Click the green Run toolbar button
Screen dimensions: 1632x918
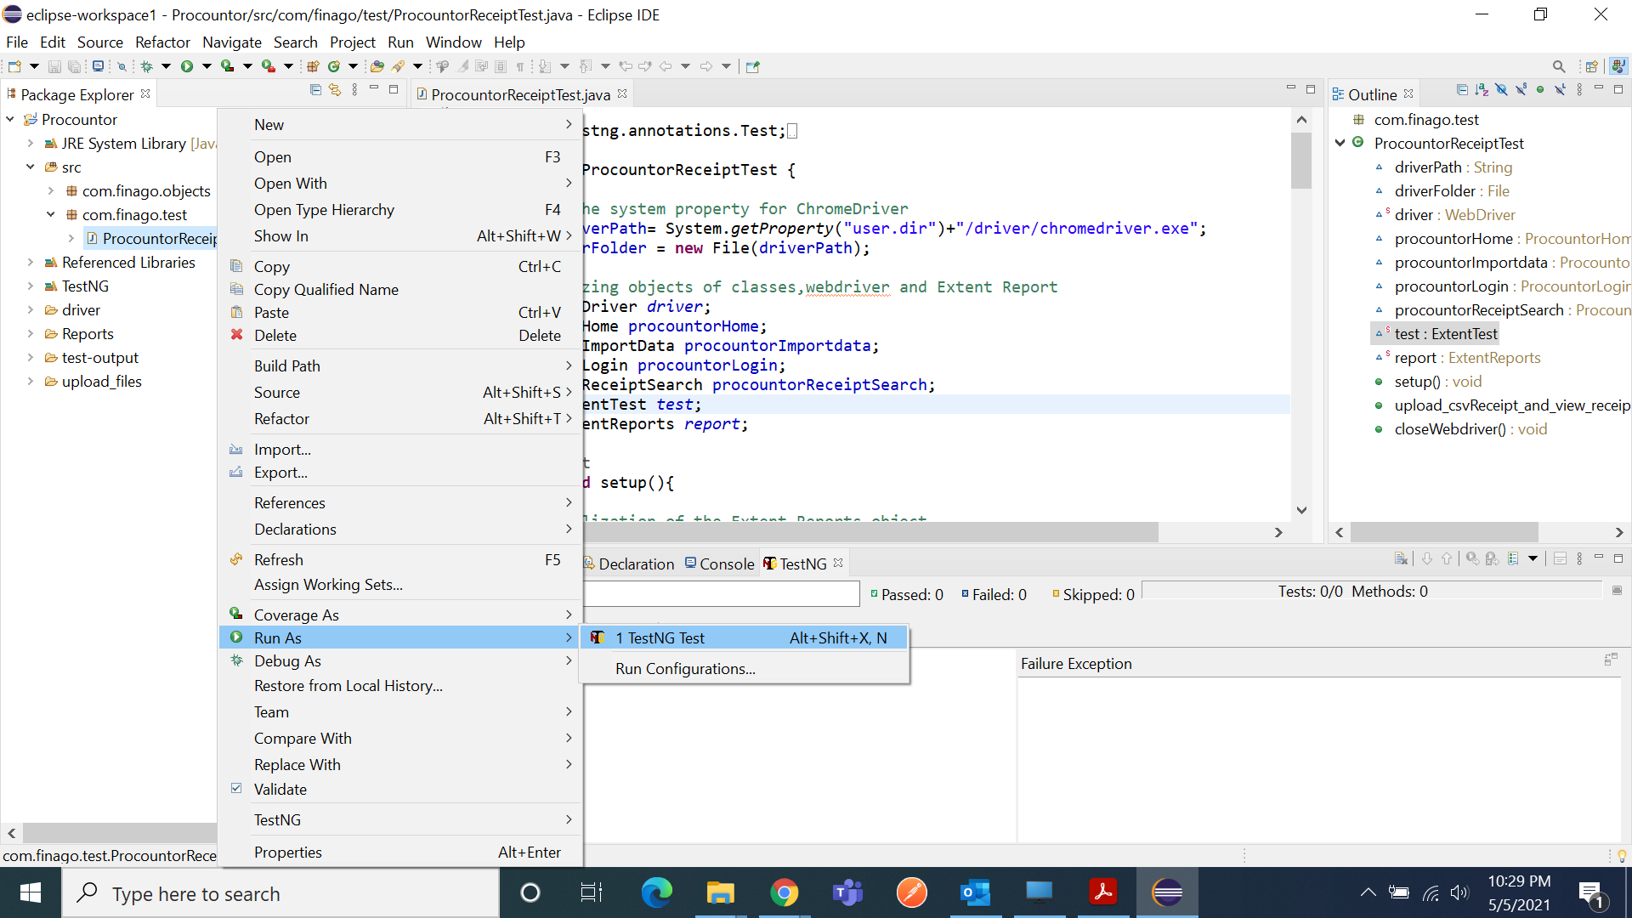(187, 66)
